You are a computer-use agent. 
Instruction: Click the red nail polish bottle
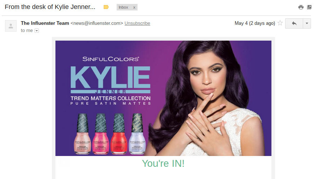coord(119,134)
